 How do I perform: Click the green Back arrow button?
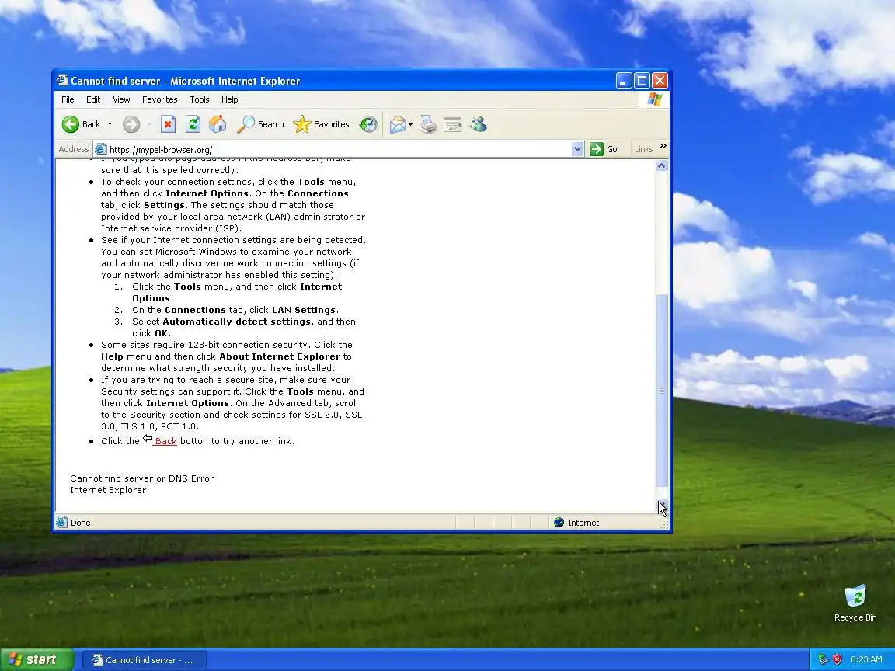pyautogui.click(x=71, y=124)
